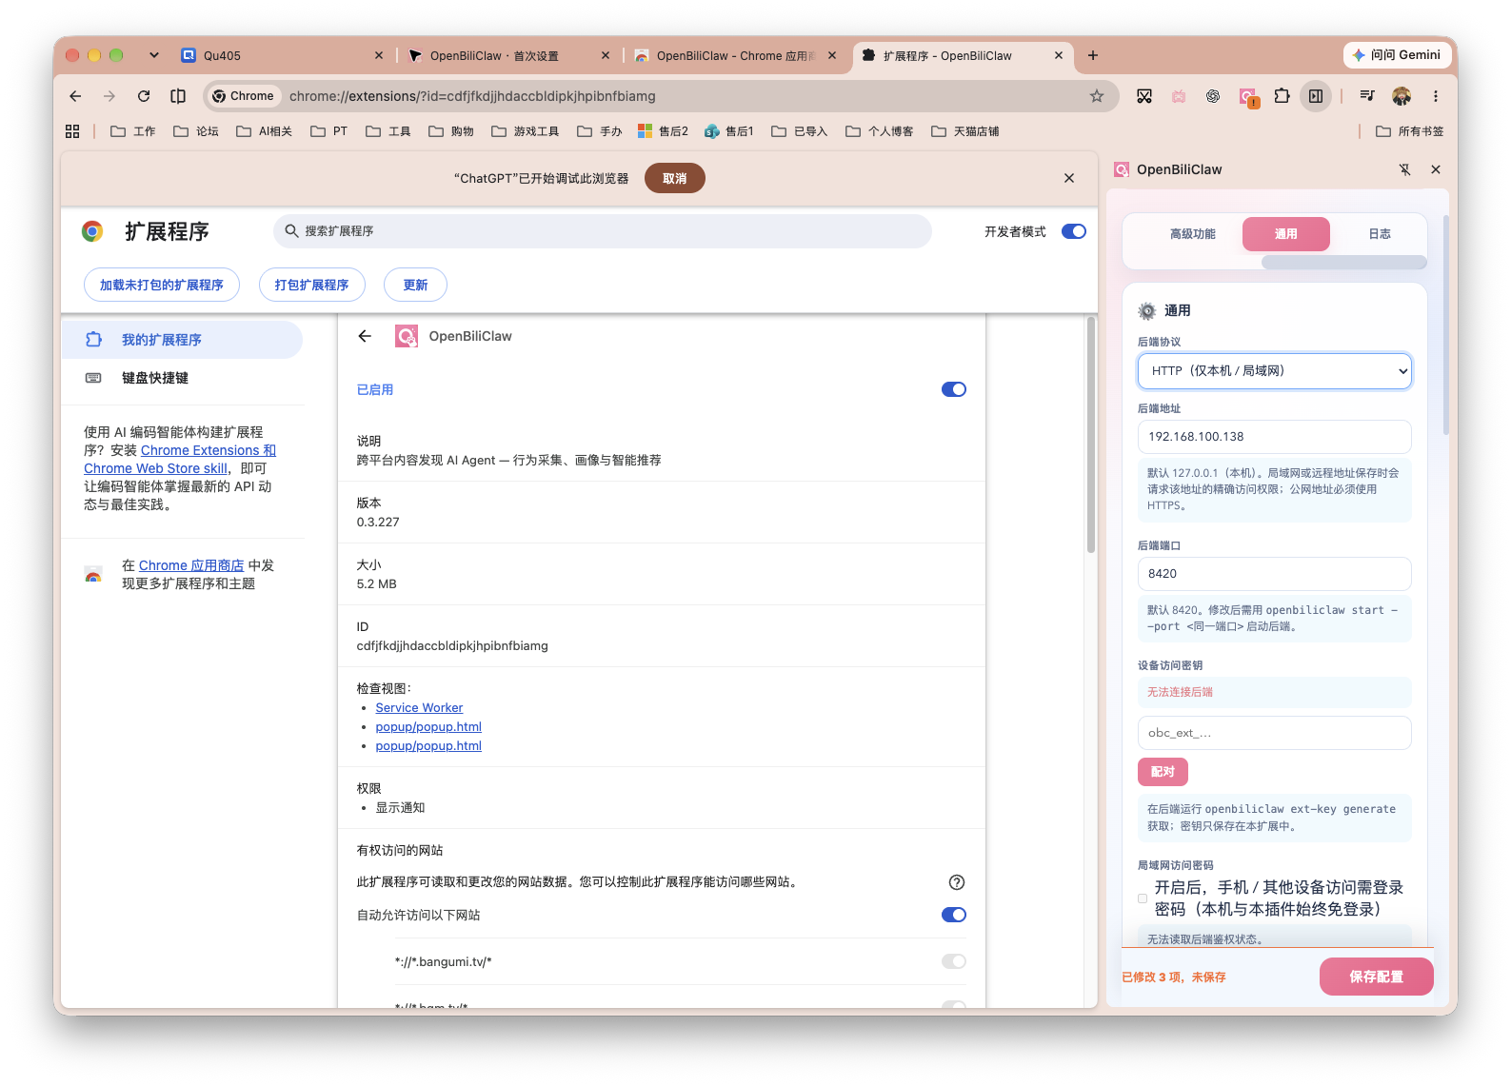Click the 配对 button
1511x1086 pixels.
(1163, 772)
